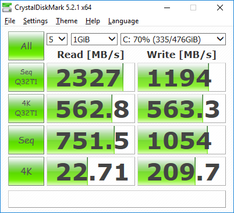Open the File menu
Viewport: 234px width, 213px height.
(10, 21)
